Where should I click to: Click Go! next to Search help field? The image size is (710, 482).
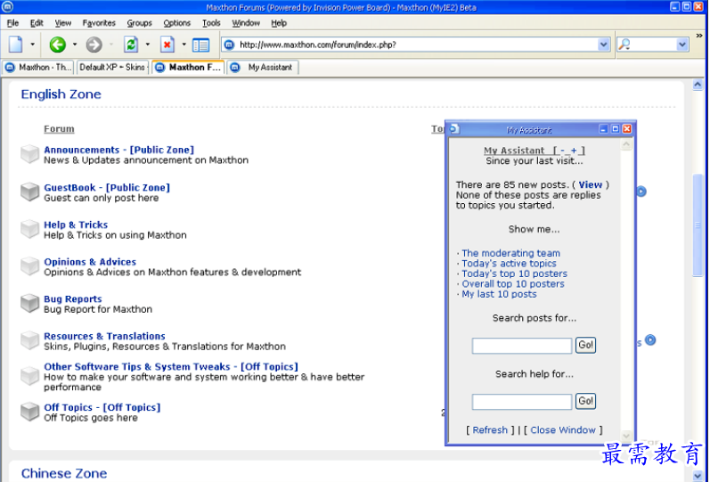[585, 401]
